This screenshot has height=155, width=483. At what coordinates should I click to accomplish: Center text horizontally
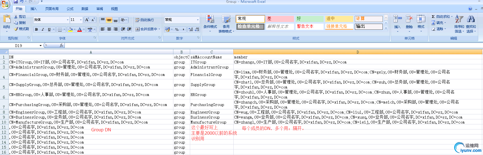coord(109,29)
